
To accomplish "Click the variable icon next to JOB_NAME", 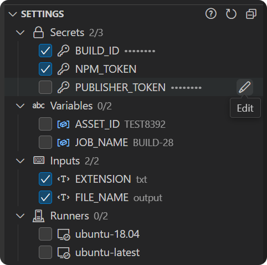I will click(x=63, y=143).
